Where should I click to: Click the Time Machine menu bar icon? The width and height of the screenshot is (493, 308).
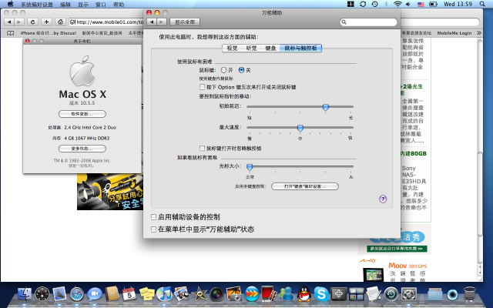pyautogui.click(x=374, y=4)
